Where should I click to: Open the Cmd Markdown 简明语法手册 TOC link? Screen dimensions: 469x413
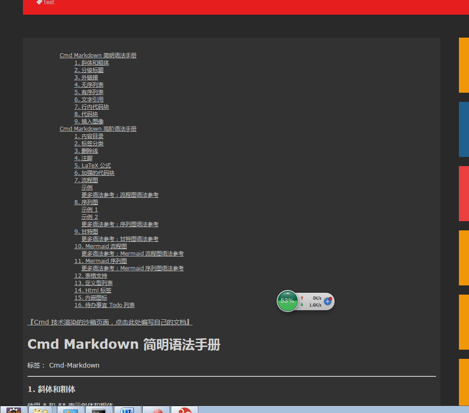click(98, 55)
